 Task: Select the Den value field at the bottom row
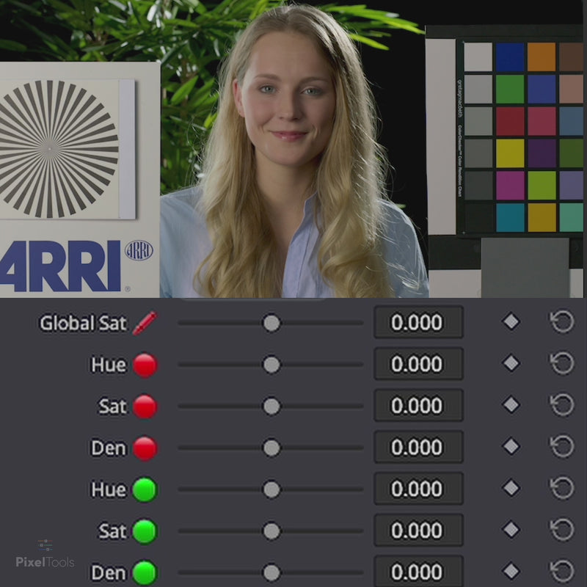418,572
